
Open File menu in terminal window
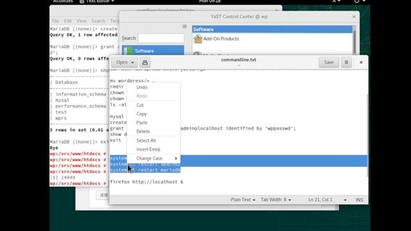tap(55, 21)
